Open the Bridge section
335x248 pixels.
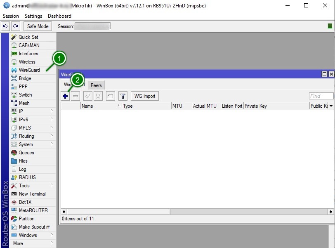click(x=25, y=78)
